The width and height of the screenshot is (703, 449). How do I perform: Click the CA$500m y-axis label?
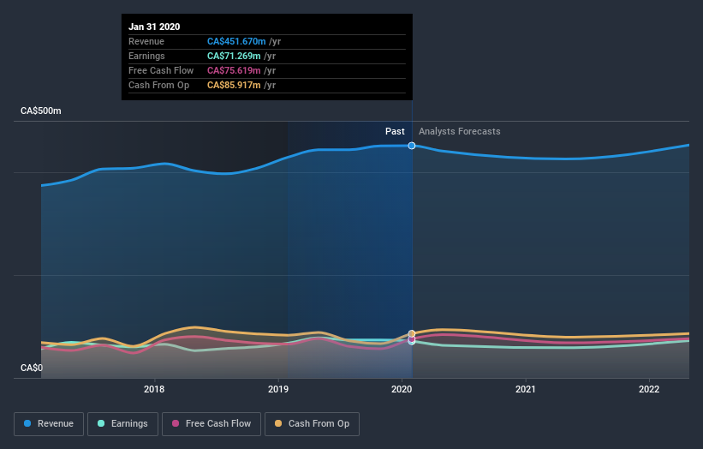pos(41,111)
